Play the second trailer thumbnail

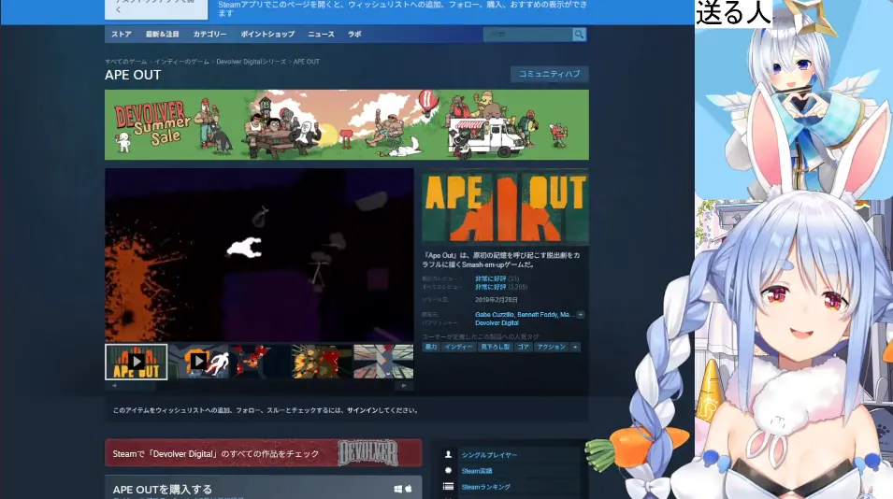click(x=198, y=362)
